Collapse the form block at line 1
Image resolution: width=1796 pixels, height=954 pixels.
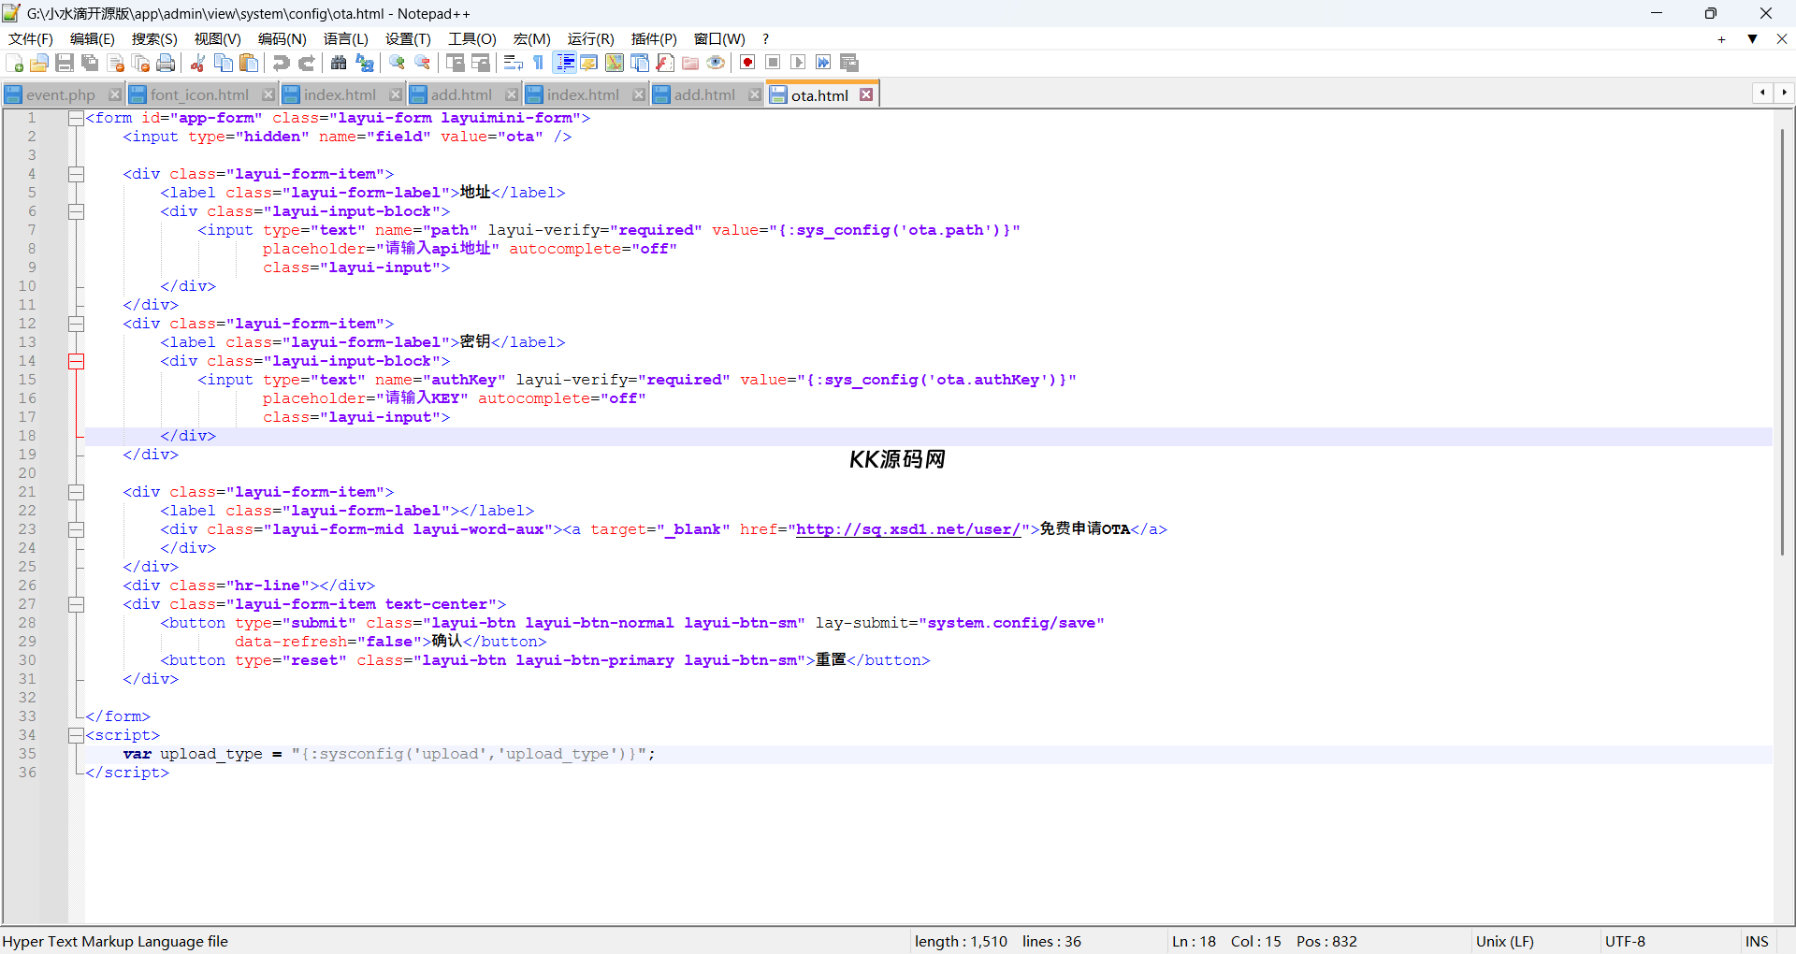76,118
